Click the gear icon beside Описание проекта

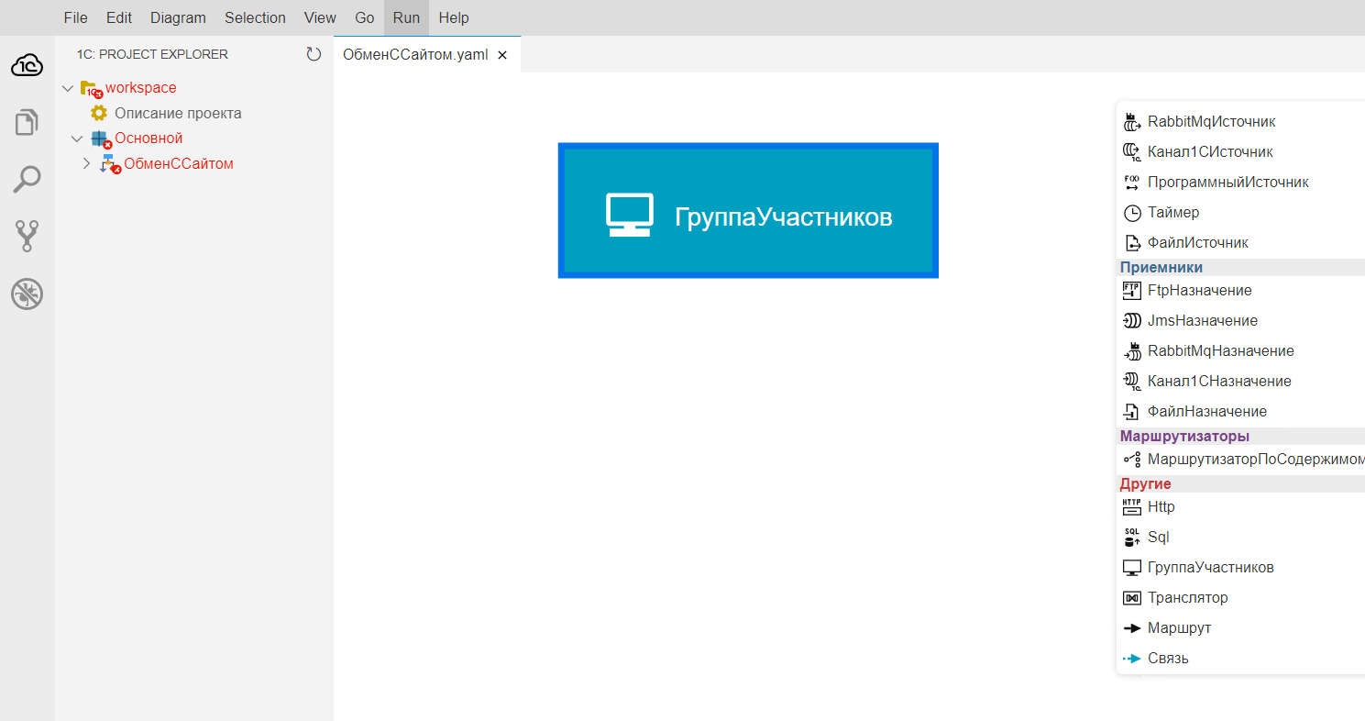(x=99, y=113)
